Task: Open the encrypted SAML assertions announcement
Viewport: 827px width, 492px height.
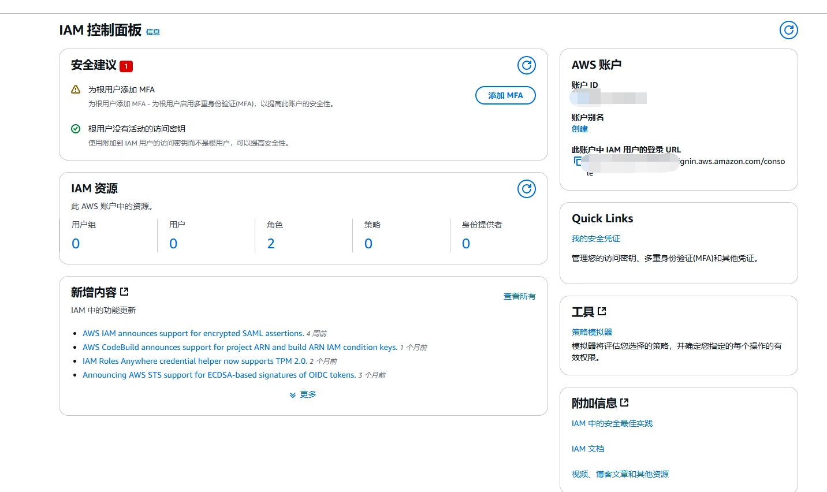Action: tap(193, 333)
